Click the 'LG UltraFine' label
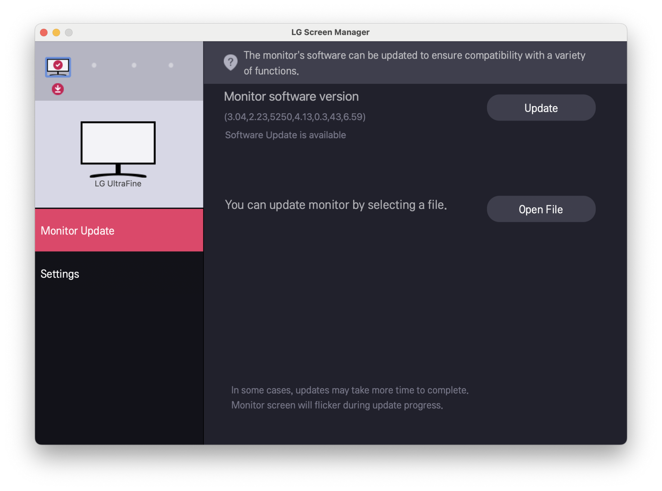Screen dimensions: 662x491 [118, 184]
